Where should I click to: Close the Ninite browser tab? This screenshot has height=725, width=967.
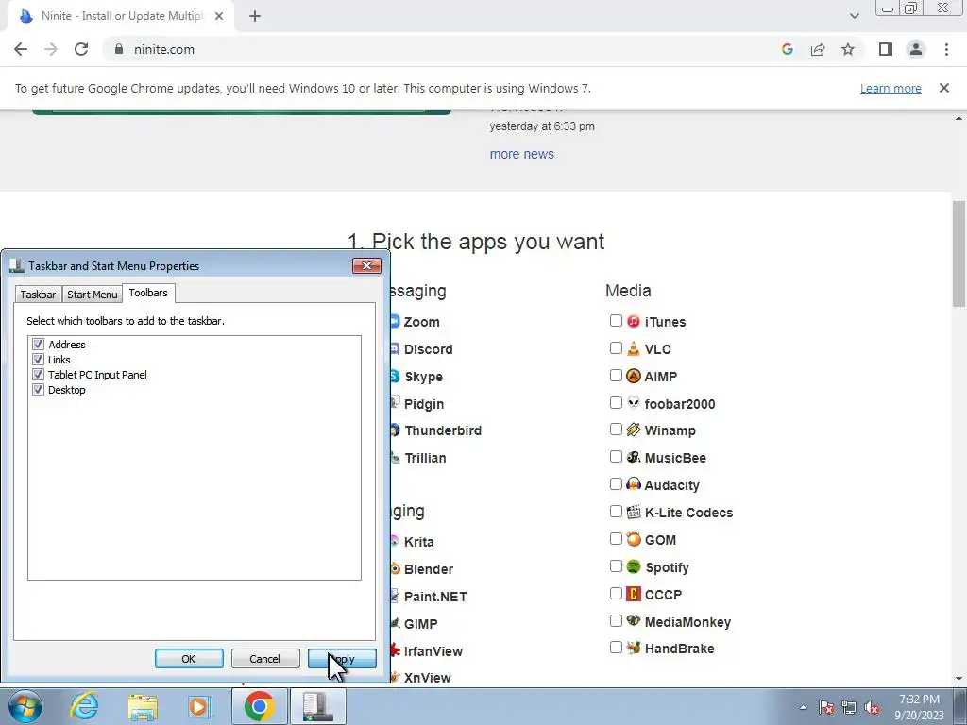(219, 17)
